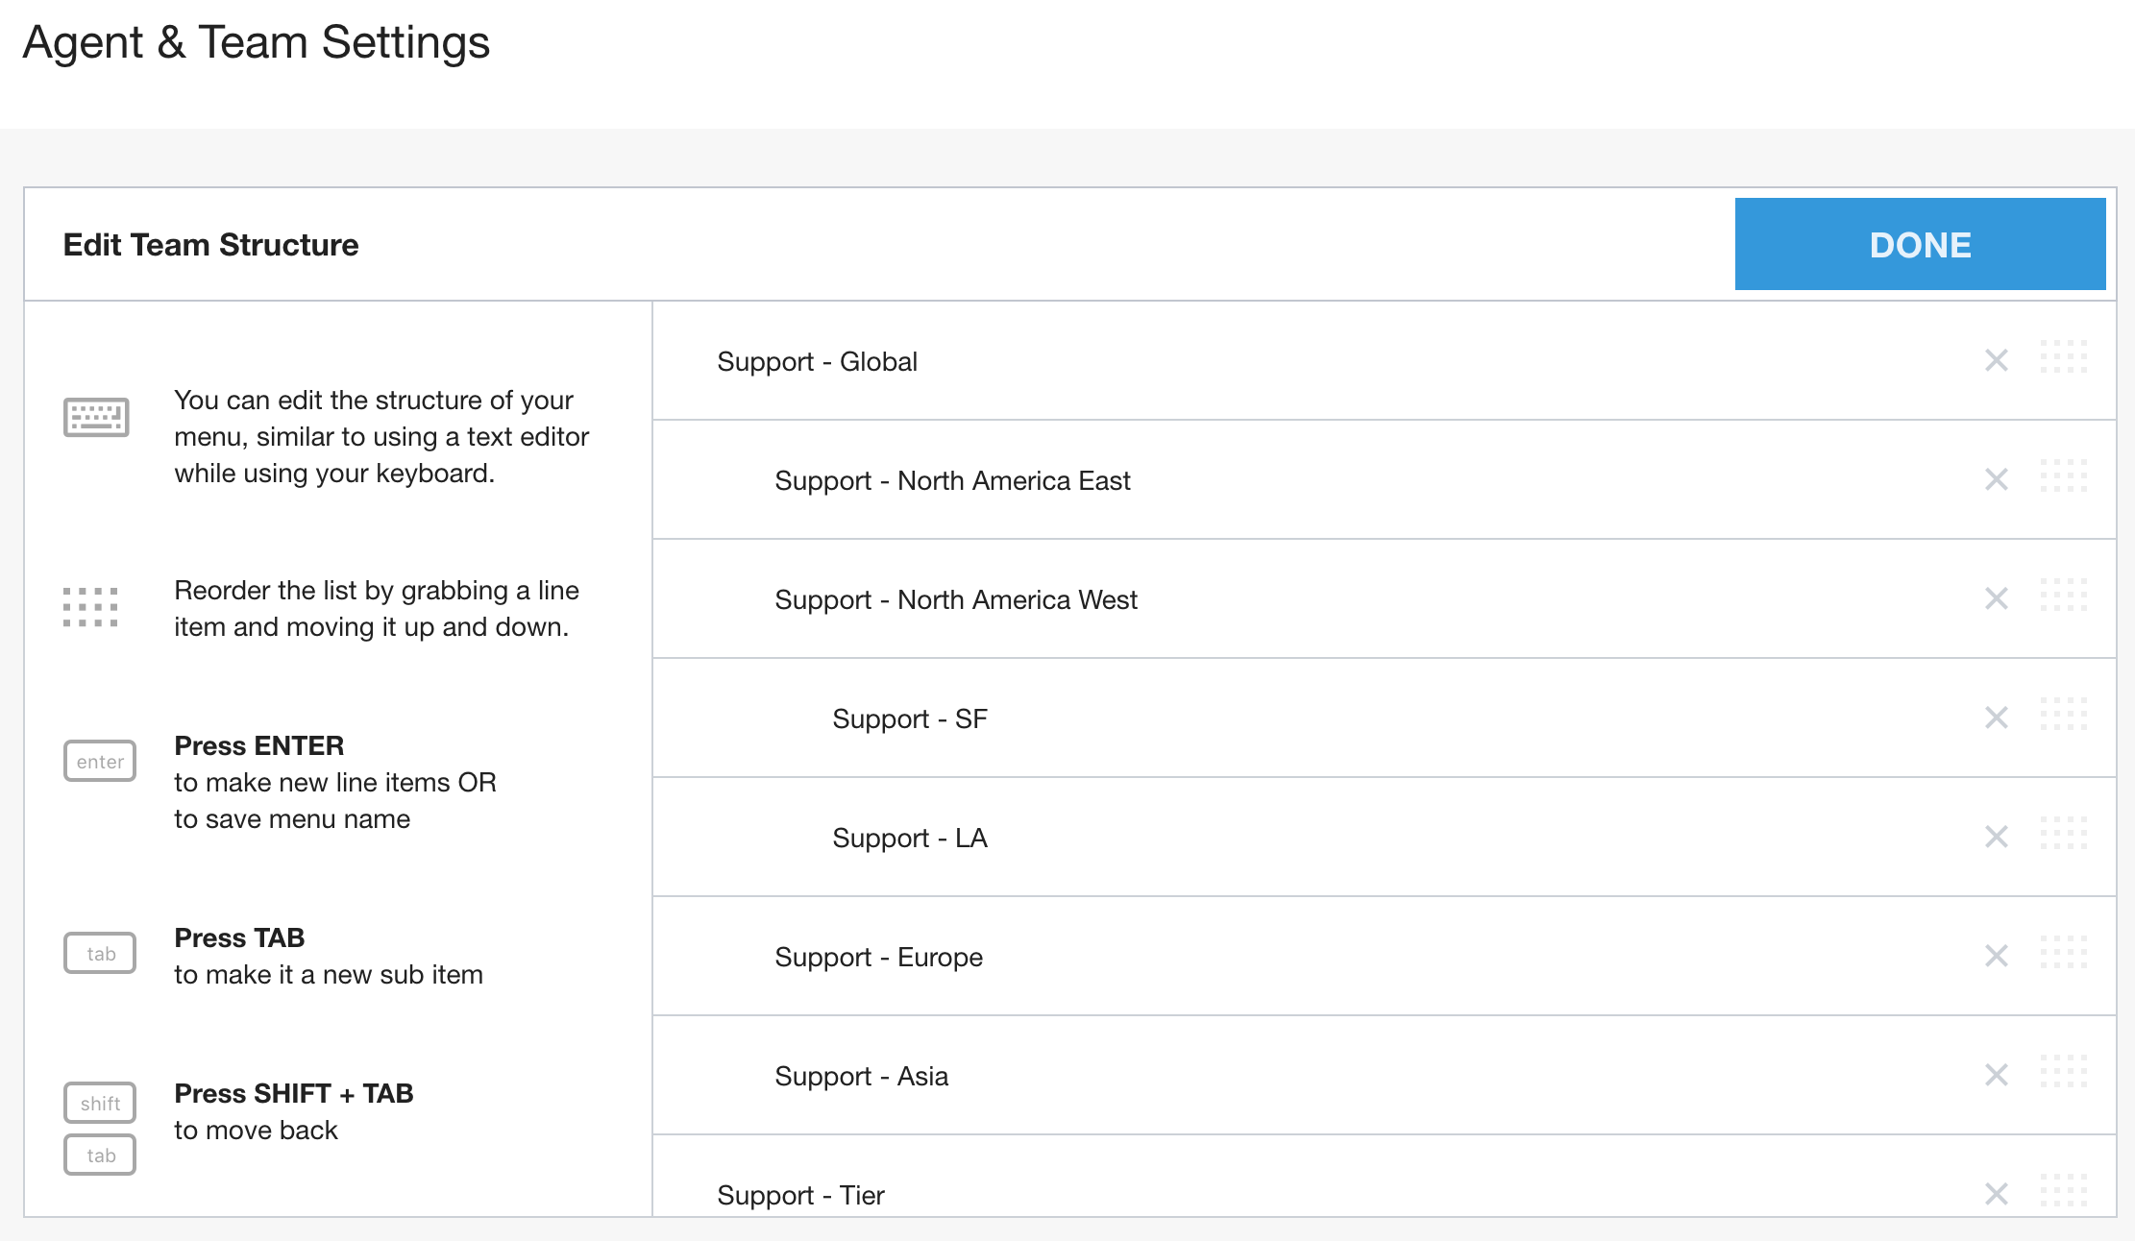Click reorder grip for Support - SF
The image size is (2135, 1241).
coord(2063,714)
